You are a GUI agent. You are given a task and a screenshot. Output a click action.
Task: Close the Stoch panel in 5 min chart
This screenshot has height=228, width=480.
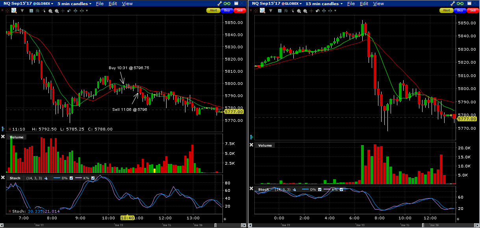(3, 177)
